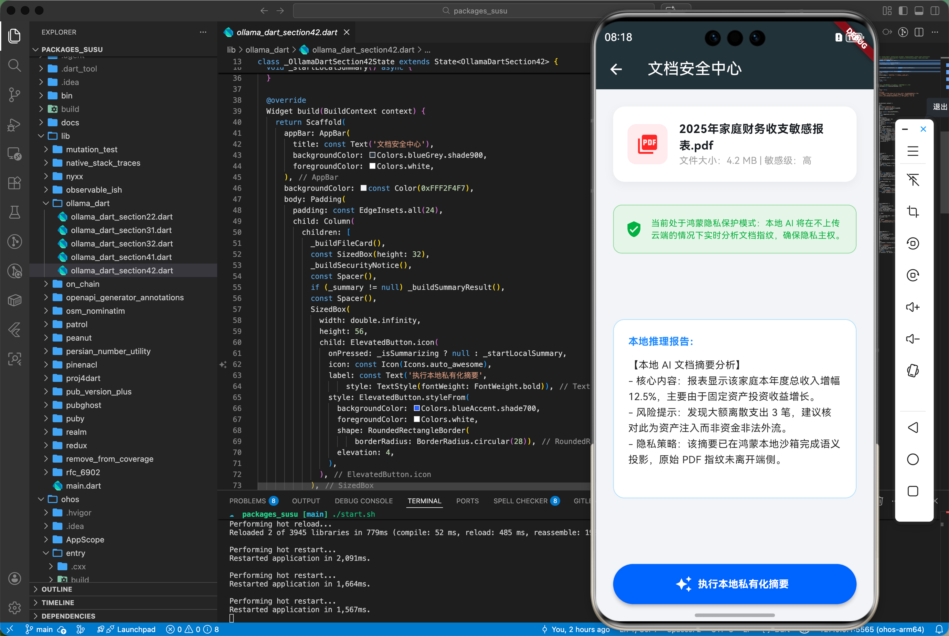Click the sparkle code action icon at line 62
This screenshot has width=949, height=636.
pos(223,365)
